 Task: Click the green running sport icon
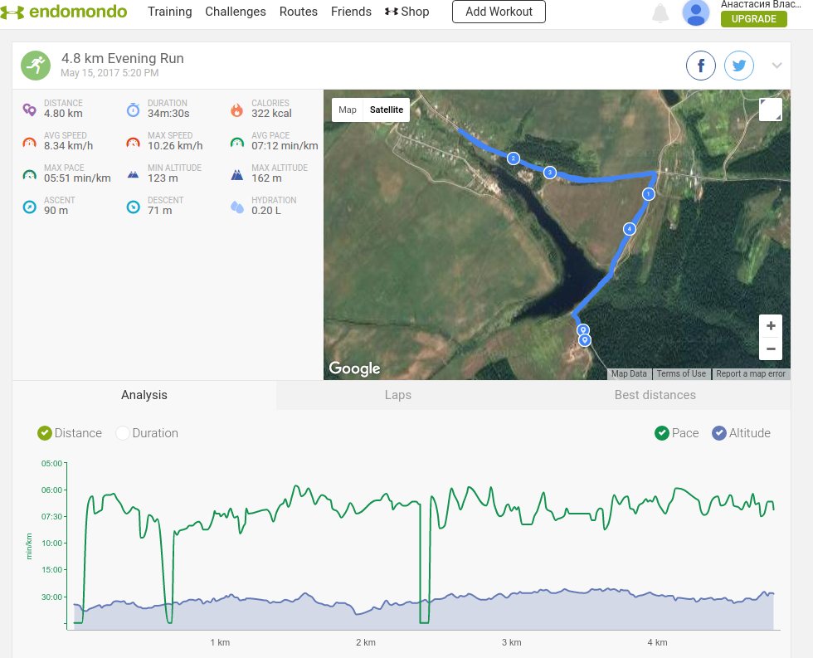coord(35,66)
